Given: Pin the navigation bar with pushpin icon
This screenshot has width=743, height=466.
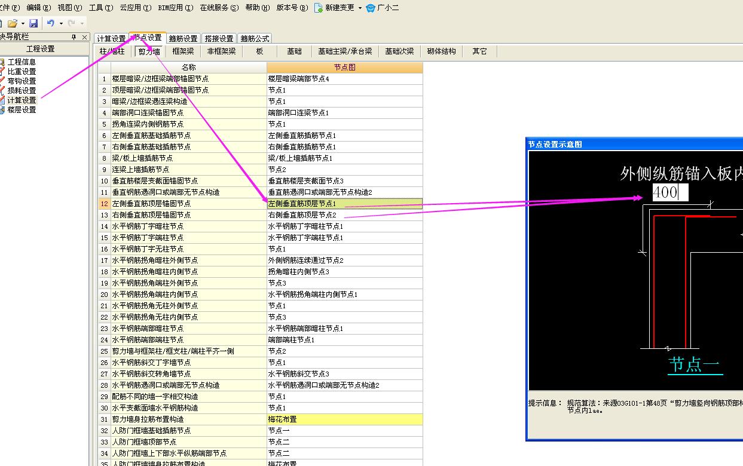Looking at the screenshot, I should coord(74,37).
